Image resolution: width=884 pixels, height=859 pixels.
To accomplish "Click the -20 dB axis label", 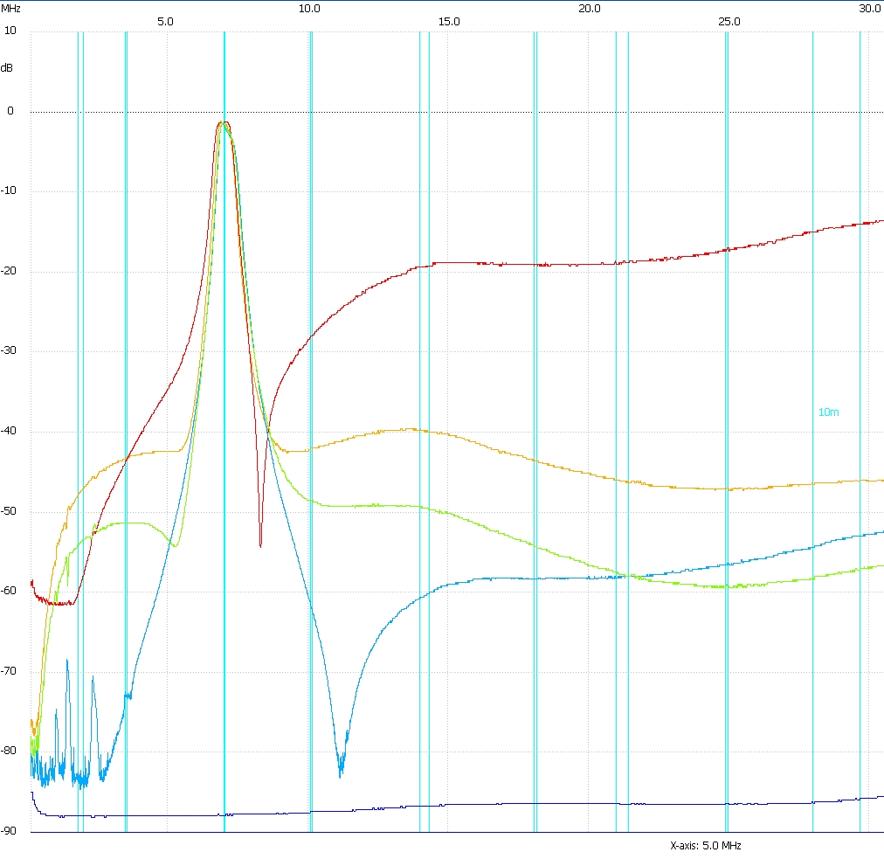I will point(9,271).
